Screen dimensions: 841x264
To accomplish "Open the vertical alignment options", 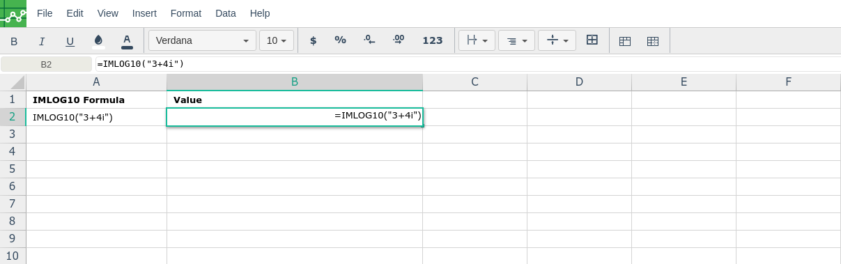I will click(557, 40).
